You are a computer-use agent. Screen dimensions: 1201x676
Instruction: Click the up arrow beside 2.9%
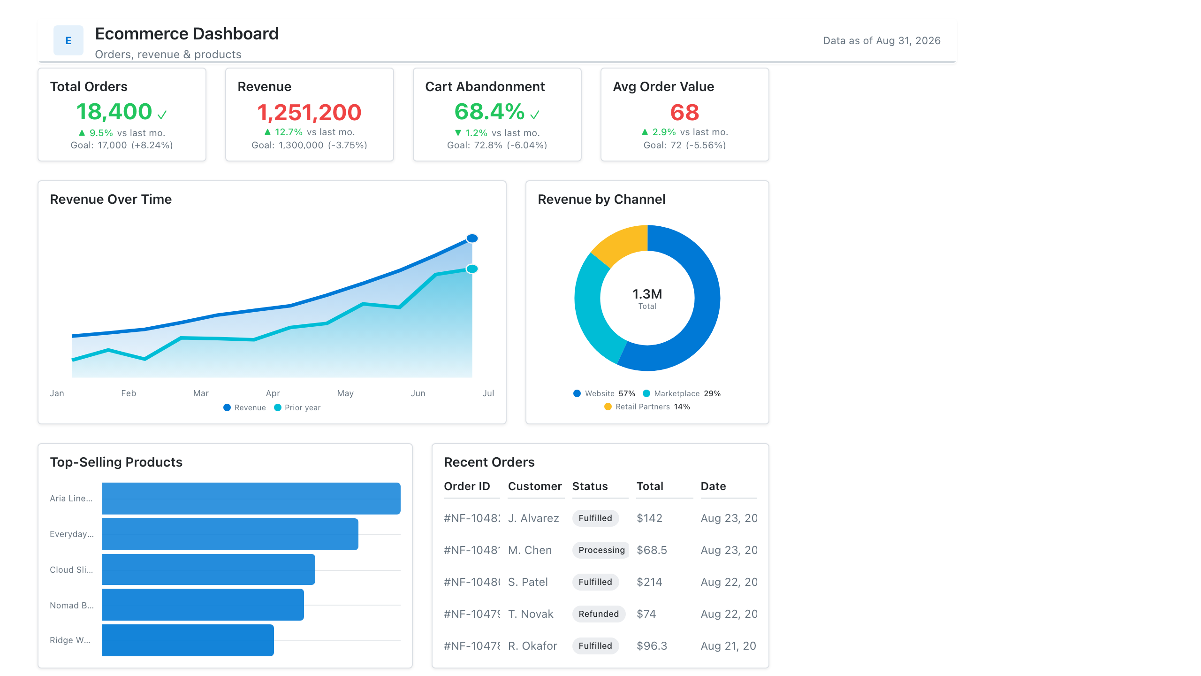645,132
